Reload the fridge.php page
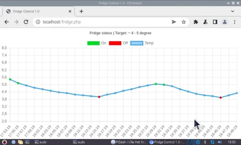 coord(26,22)
